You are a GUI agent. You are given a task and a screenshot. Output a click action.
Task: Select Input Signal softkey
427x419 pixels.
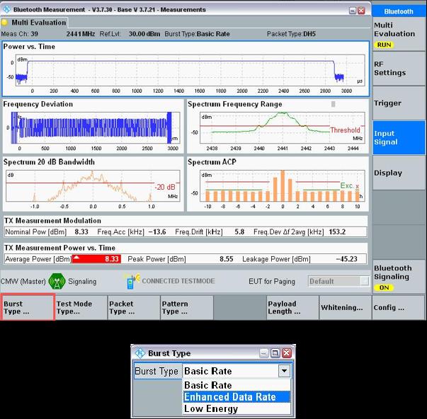pyautogui.click(x=399, y=138)
